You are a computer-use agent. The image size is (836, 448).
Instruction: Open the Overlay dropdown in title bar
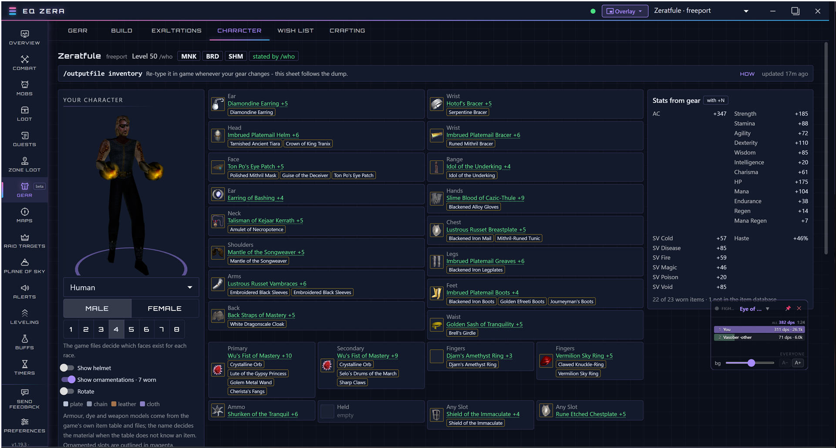625,11
